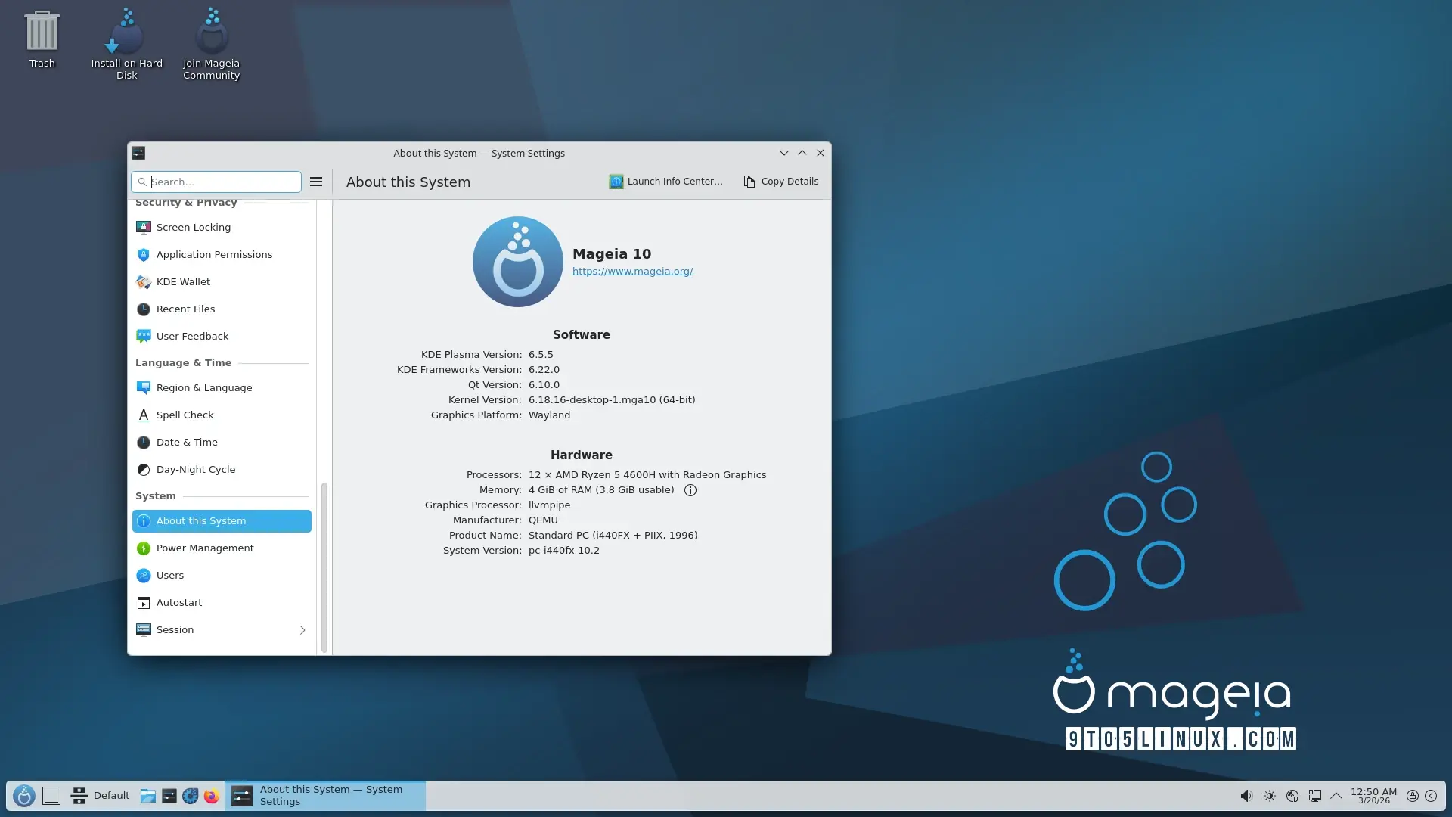This screenshot has height=817, width=1452.
Task: Open the brightness tray icon
Action: (1270, 796)
